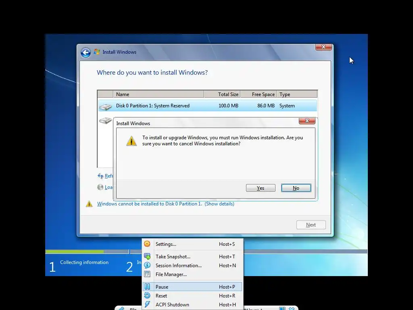Click the Settings gear icon in the menu

(147, 244)
